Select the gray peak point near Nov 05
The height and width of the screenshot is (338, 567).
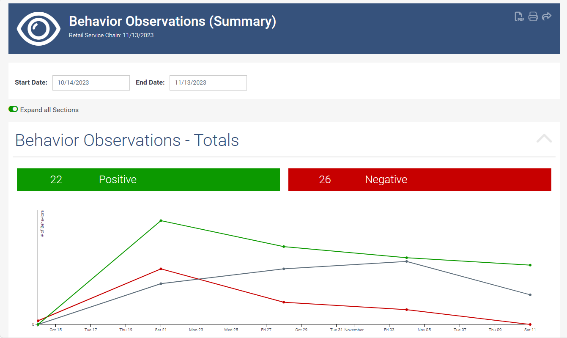pyautogui.click(x=407, y=261)
